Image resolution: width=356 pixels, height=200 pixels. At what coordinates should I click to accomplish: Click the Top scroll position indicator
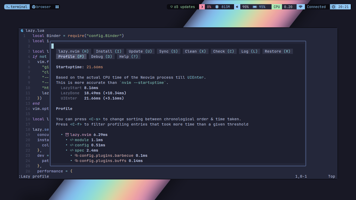click(332, 176)
